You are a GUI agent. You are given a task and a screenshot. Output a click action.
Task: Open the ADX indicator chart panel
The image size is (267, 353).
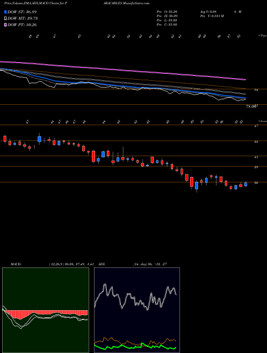click(x=137, y=310)
